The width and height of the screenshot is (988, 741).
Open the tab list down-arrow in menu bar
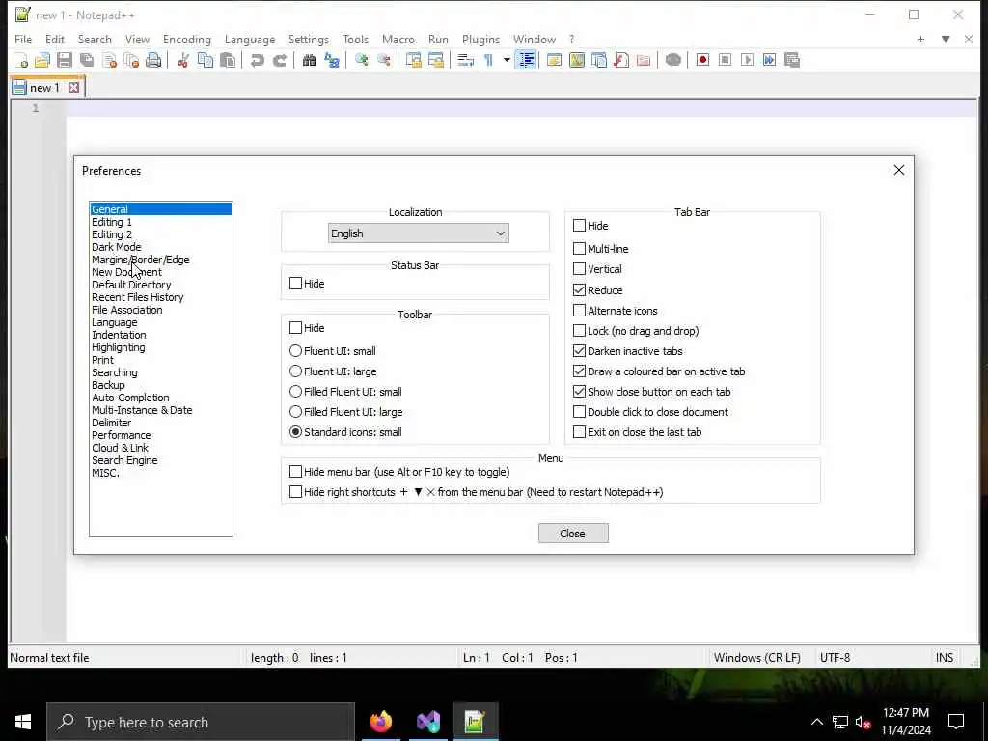click(x=946, y=39)
